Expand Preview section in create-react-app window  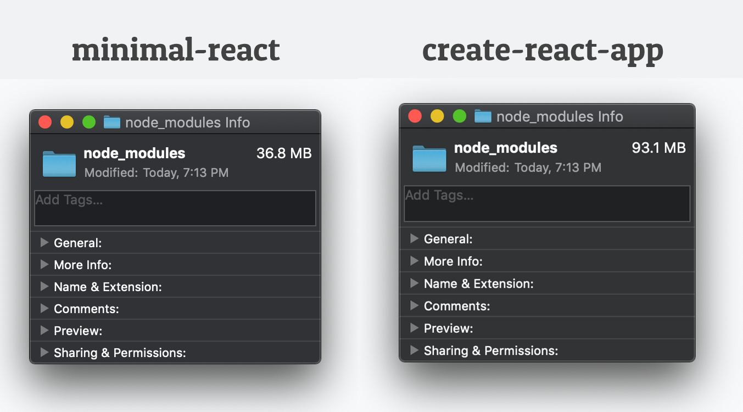tap(415, 329)
